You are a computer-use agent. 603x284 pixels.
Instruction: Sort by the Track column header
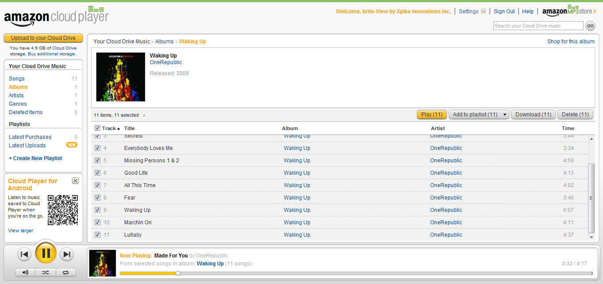point(111,128)
